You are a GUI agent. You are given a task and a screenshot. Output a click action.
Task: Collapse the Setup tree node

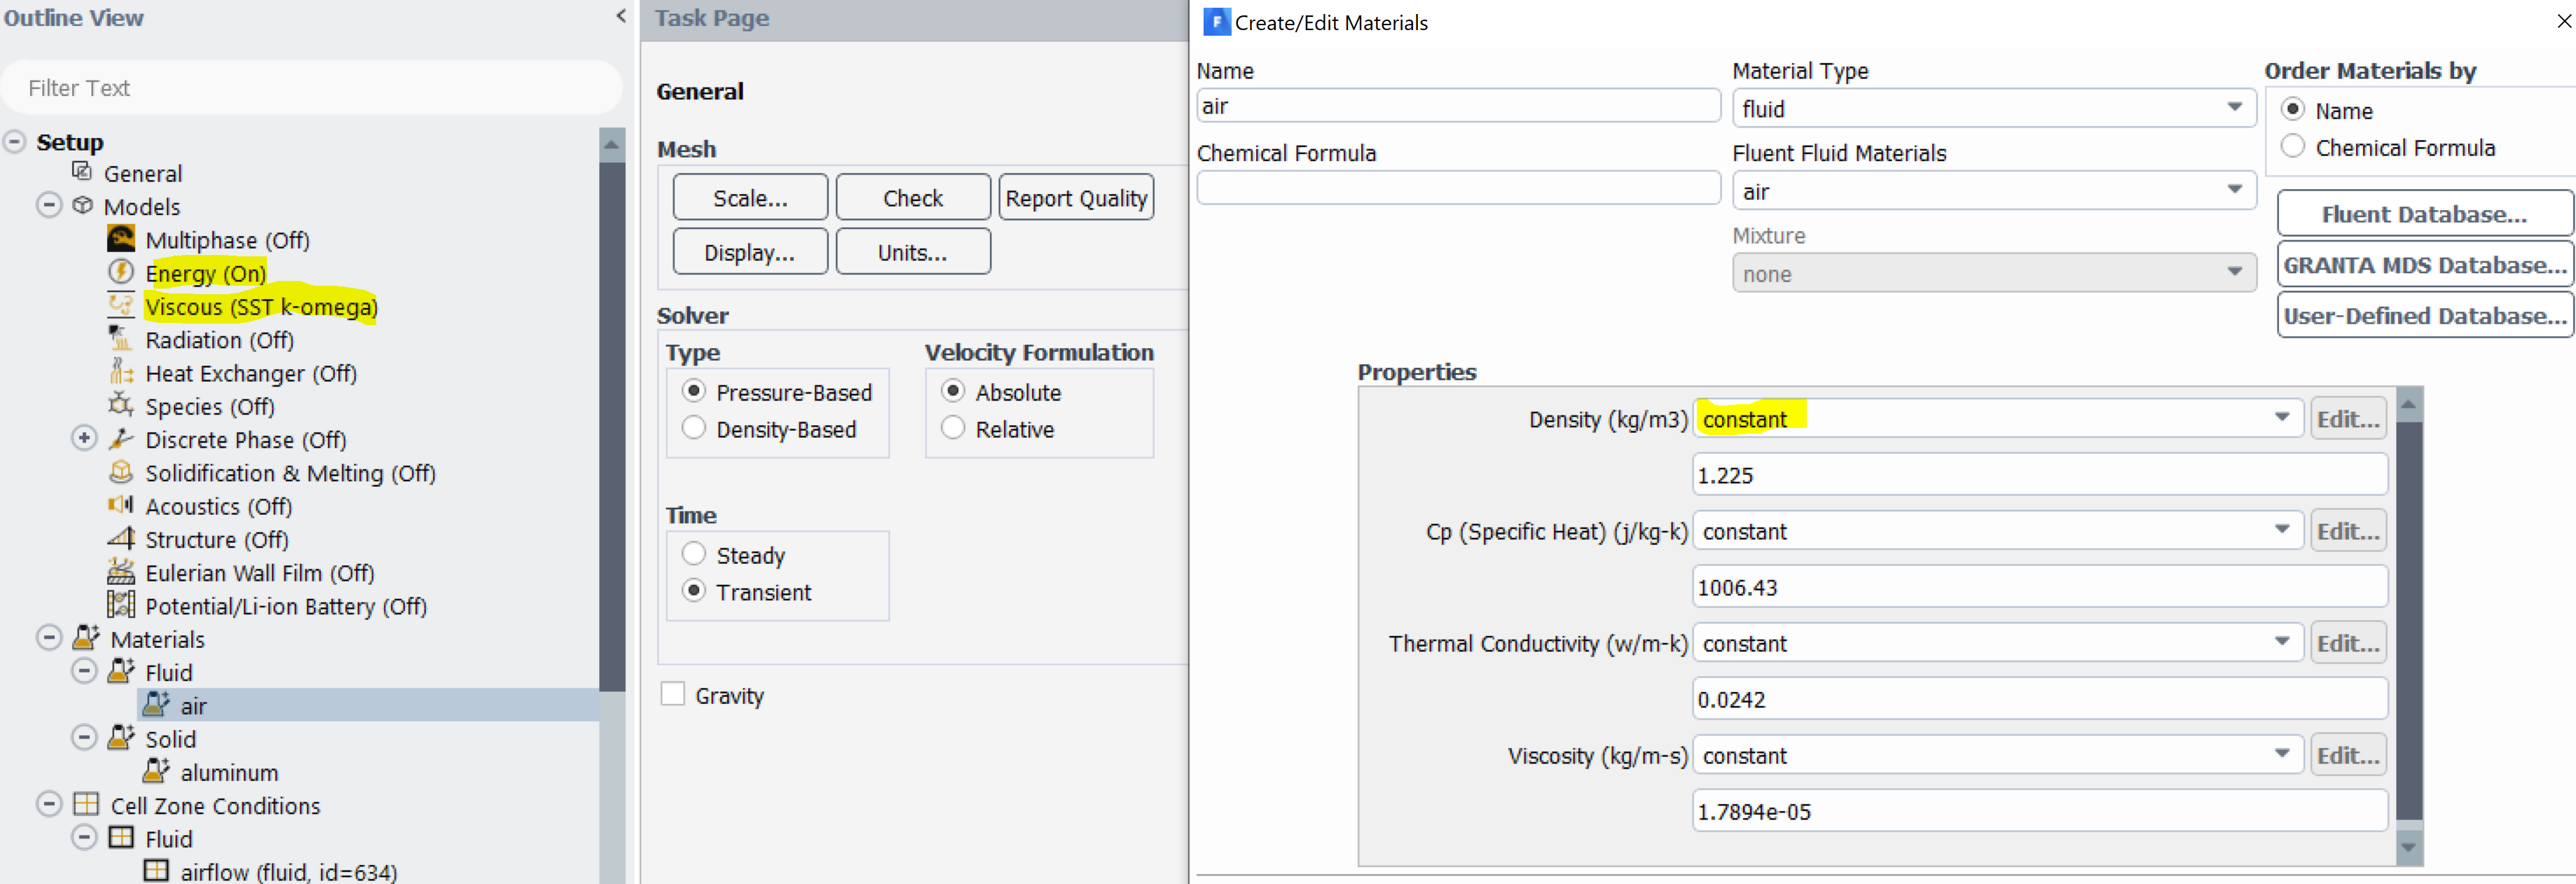[x=15, y=142]
